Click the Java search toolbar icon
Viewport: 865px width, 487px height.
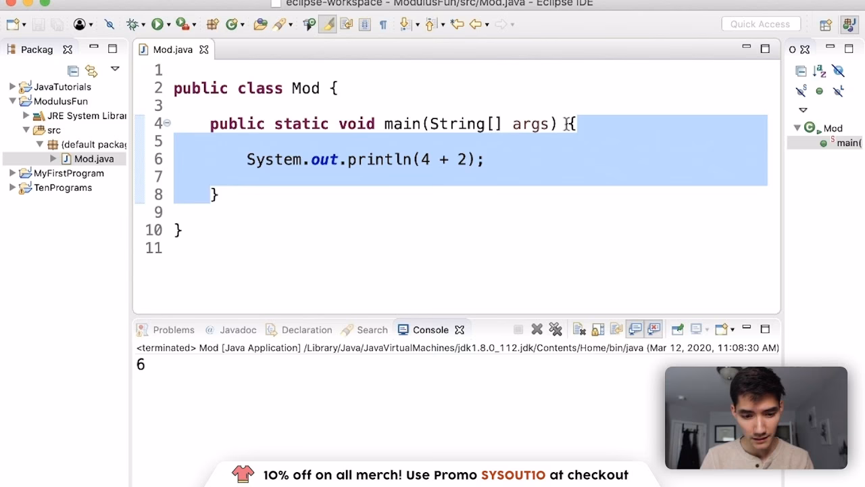pos(279,24)
